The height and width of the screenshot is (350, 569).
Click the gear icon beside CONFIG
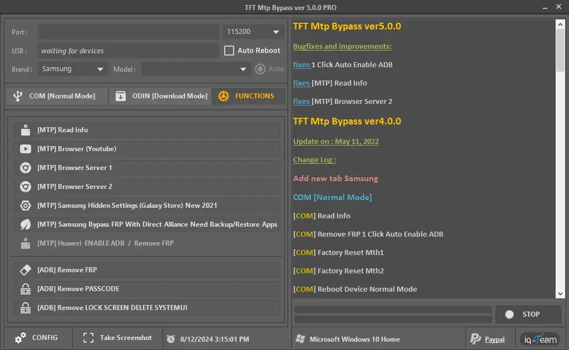click(21, 338)
